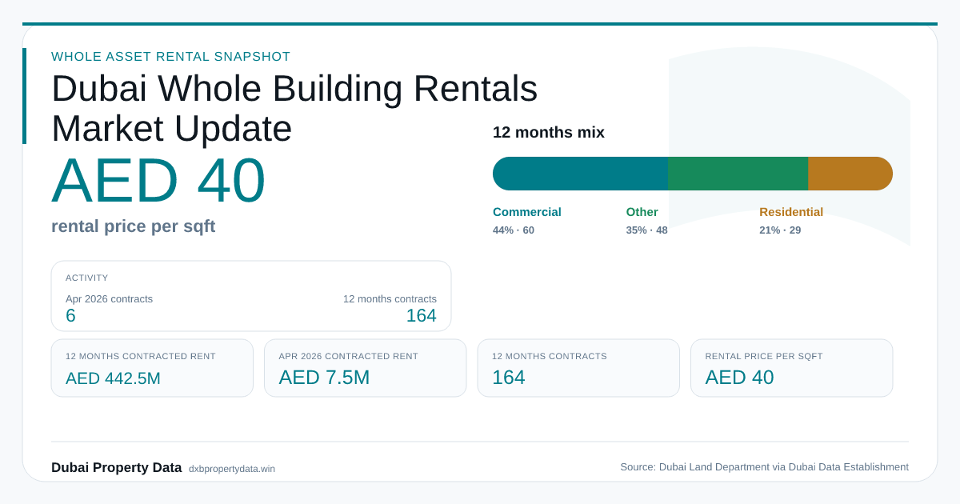Click the 'Dubai Property Data' brand name
960x504 pixels.
(x=117, y=468)
